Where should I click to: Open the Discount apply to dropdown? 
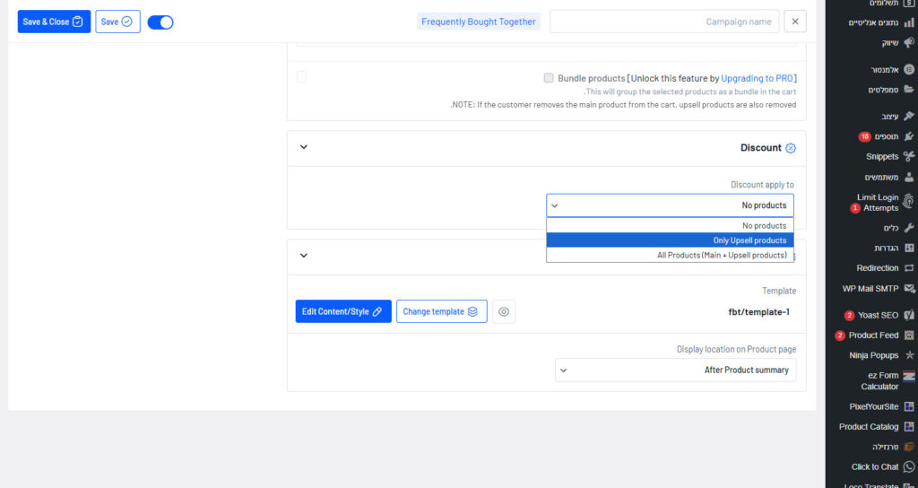(x=670, y=205)
